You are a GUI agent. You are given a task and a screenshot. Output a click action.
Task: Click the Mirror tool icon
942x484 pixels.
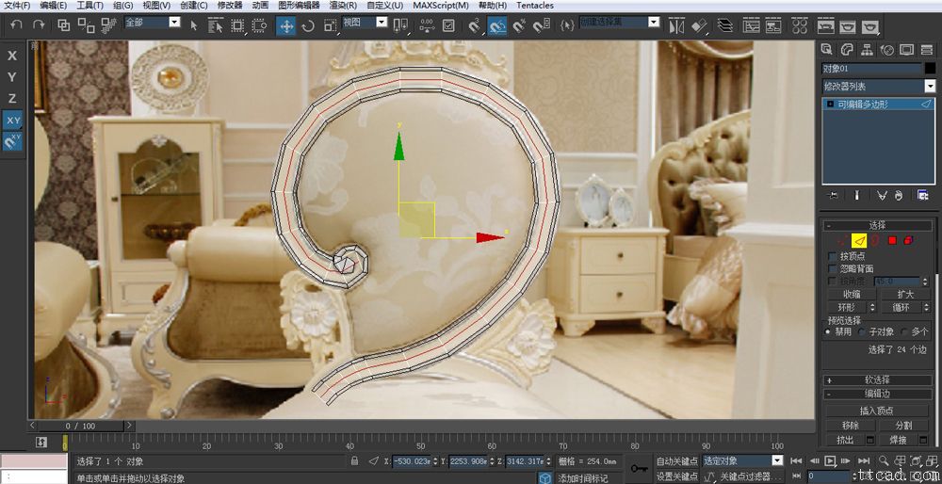677,25
